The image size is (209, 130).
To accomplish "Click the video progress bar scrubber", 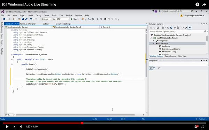I will click(82, 123).
